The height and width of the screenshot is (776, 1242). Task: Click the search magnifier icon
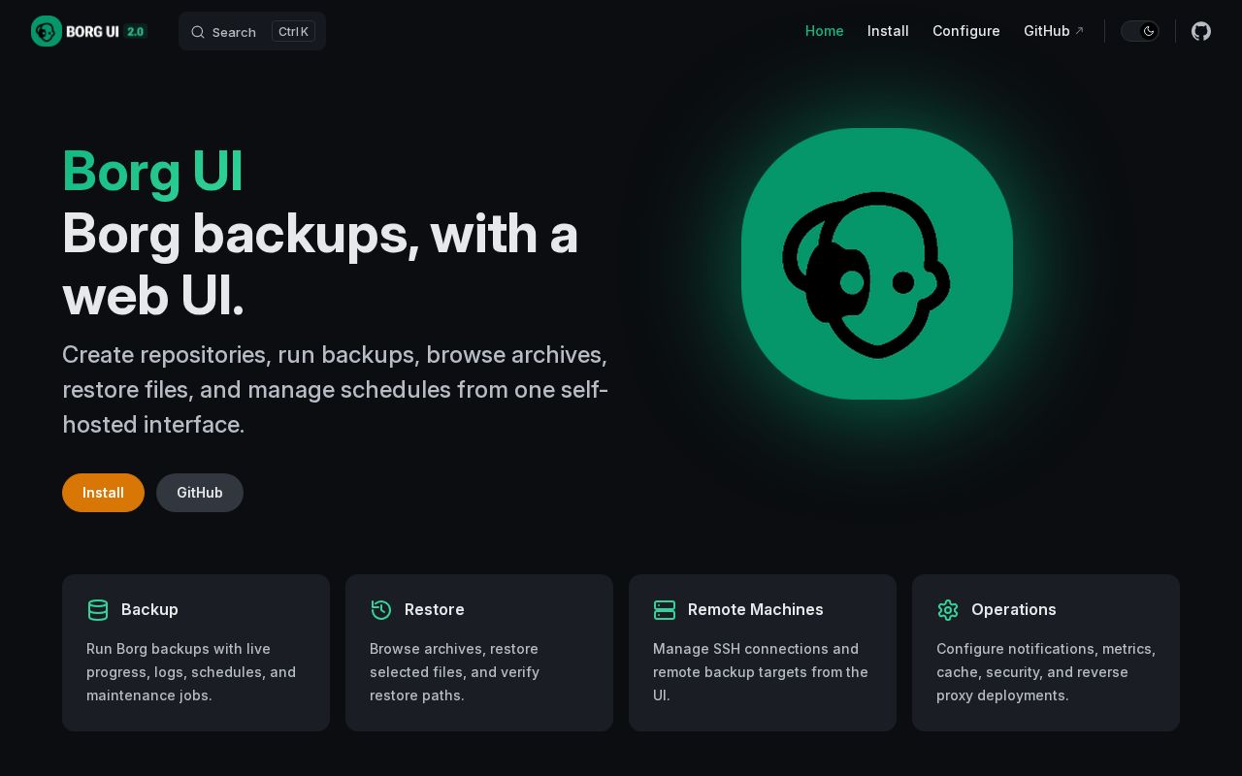point(198,32)
